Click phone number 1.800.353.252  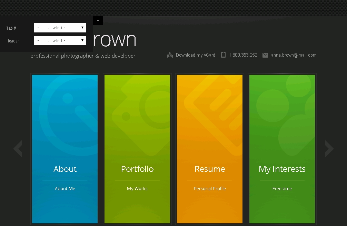pyautogui.click(x=243, y=55)
